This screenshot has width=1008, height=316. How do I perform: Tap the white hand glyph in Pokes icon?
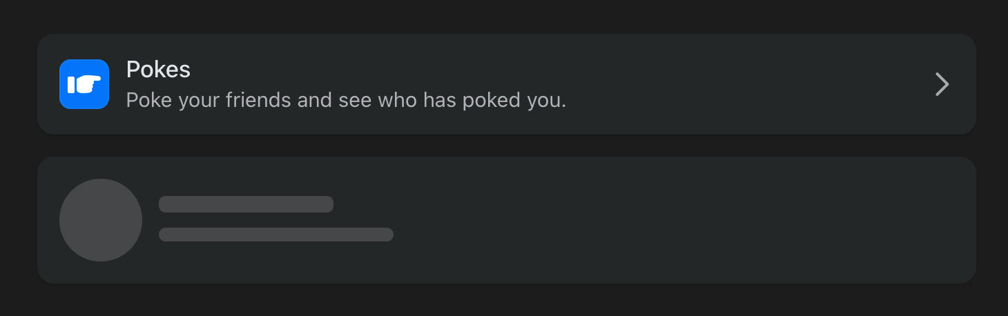coord(84,84)
